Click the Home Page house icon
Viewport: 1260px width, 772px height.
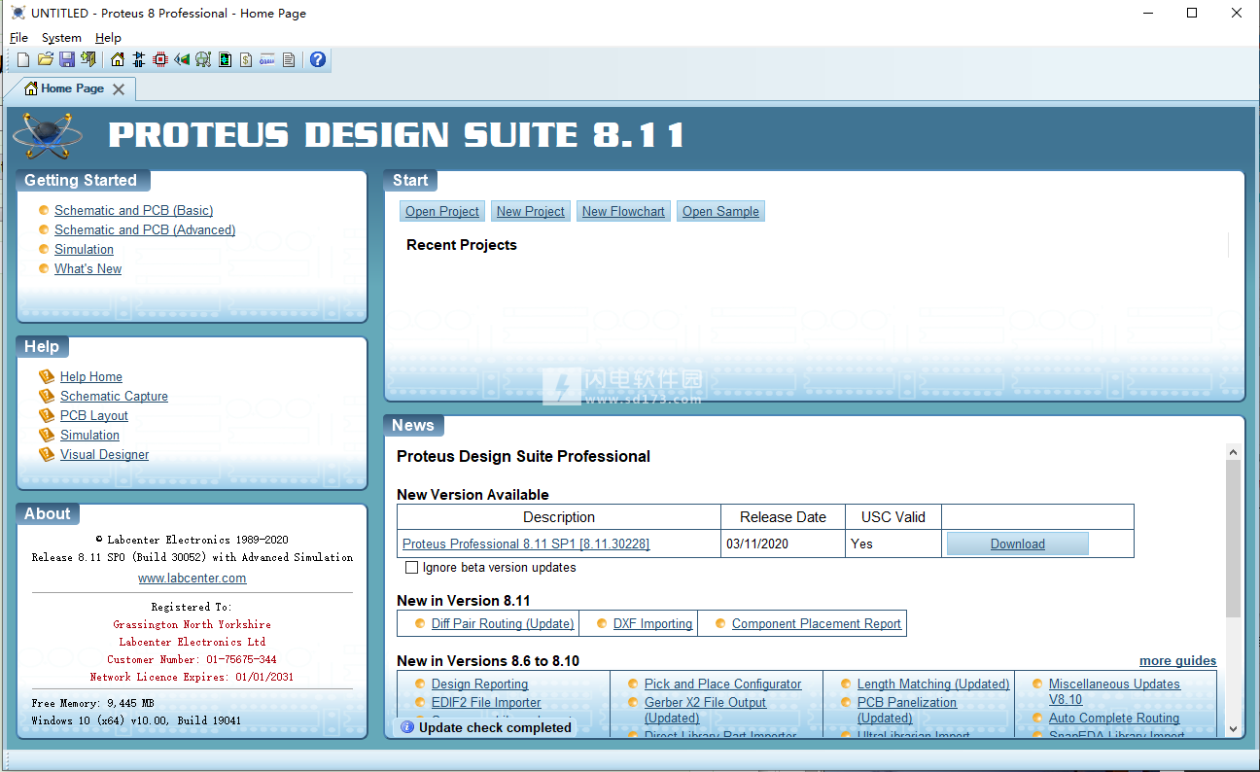coord(118,60)
